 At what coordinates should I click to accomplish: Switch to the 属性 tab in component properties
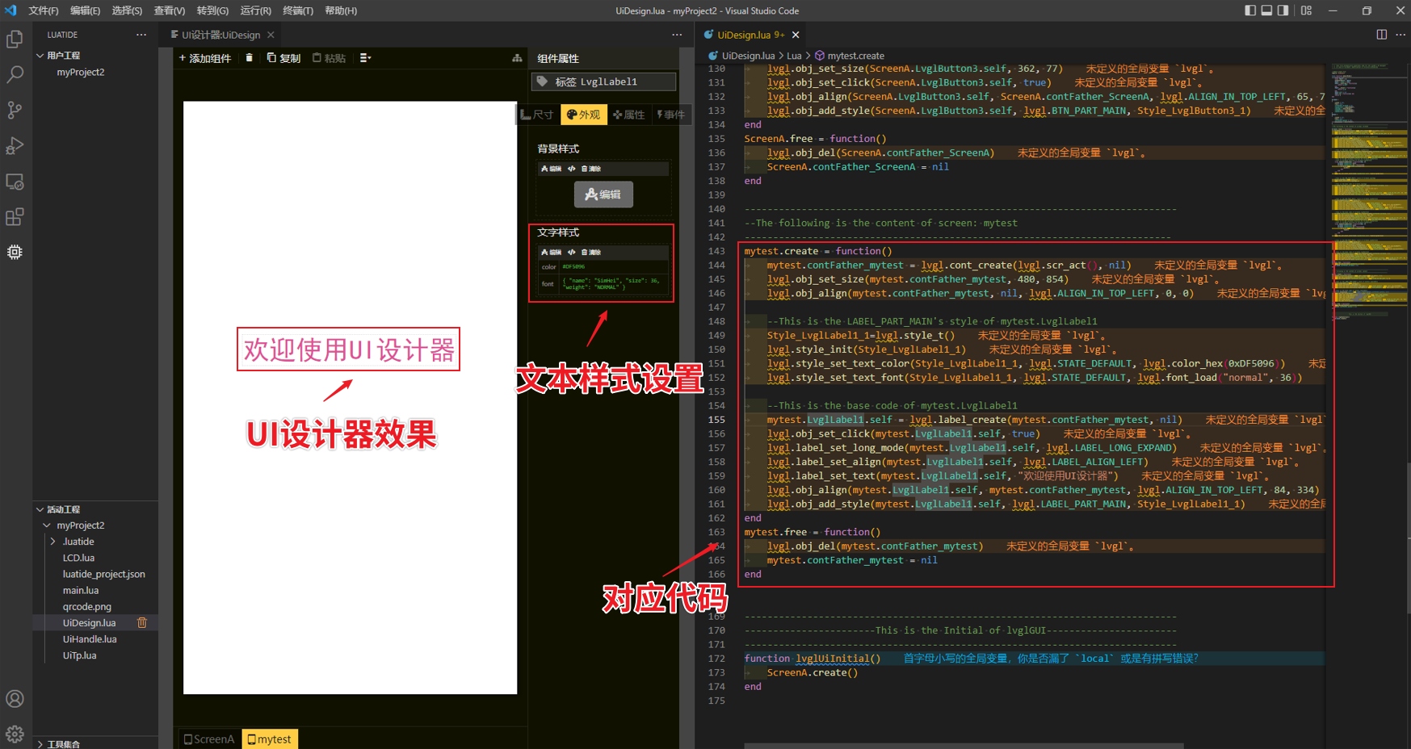(x=629, y=114)
